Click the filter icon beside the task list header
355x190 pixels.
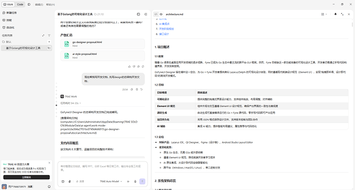tap(49, 35)
